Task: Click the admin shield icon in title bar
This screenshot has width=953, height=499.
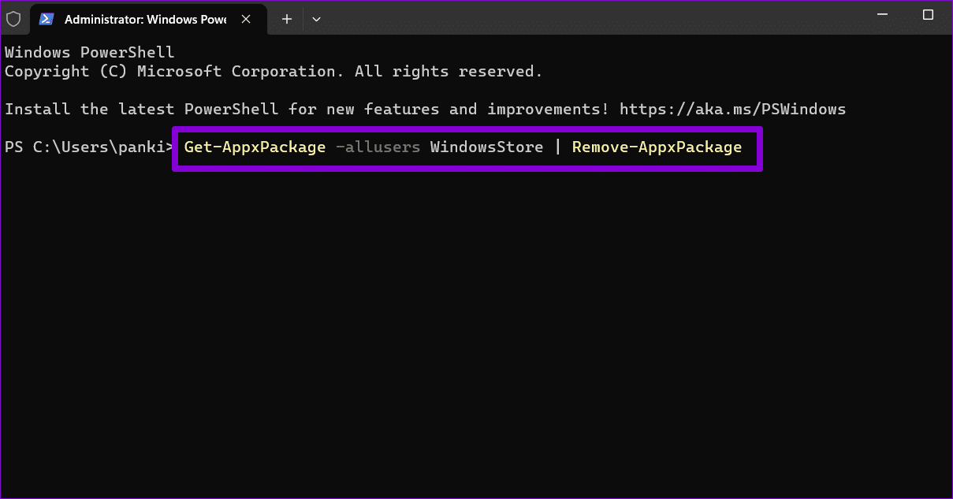Action: [x=13, y=19]
